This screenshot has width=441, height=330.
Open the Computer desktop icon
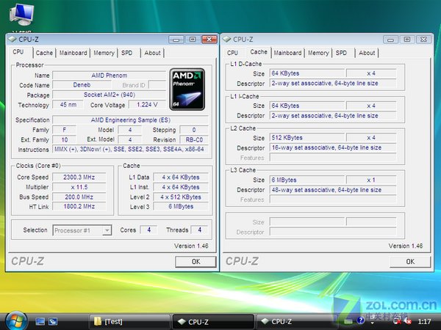(x=21, y=15)
